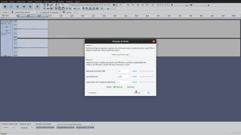Click the playback meter speaker icon
Image resolution: width=241 pixels, height=135 pixels.
pyautogui.click(x=114, y=5)
